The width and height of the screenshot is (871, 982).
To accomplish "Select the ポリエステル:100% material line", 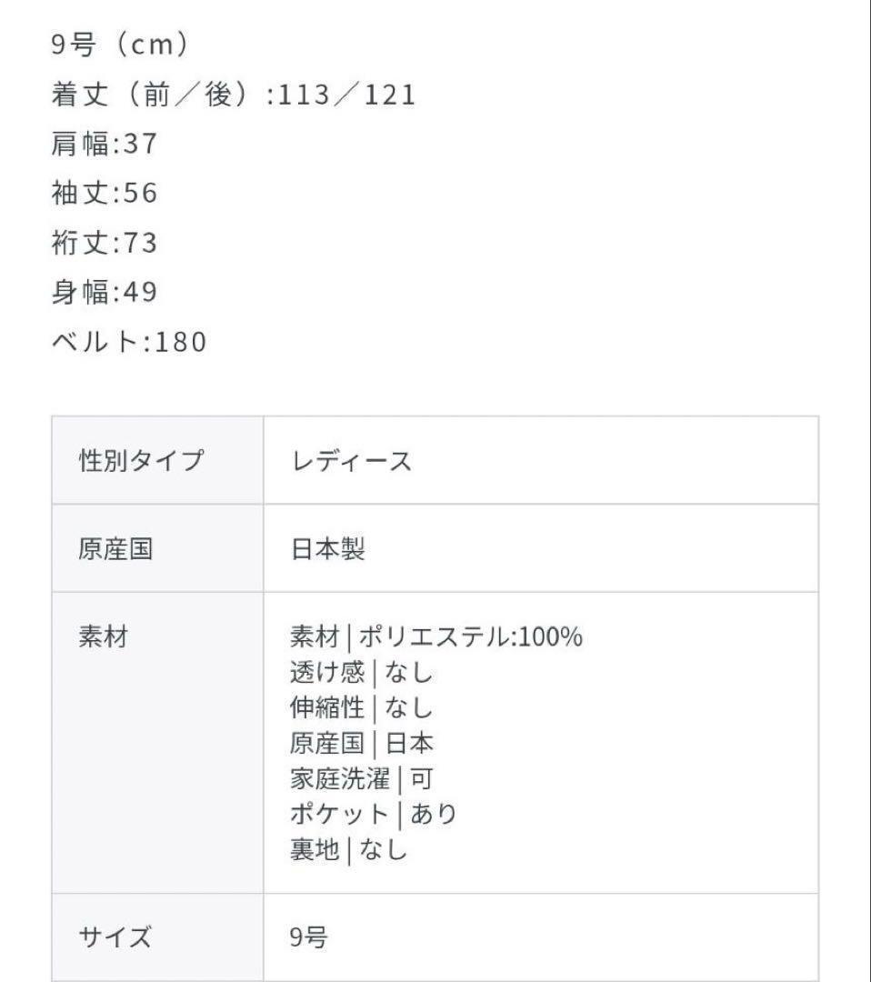I will pos(435,637).
